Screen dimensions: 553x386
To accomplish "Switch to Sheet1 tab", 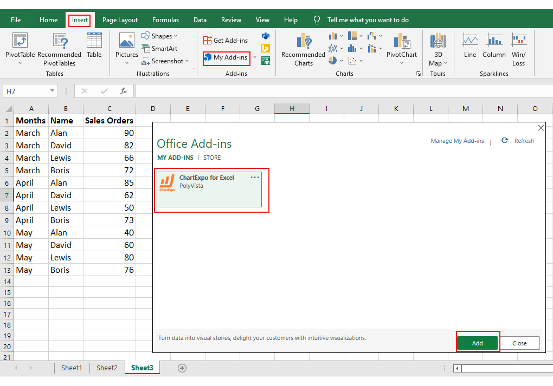I will [72, 368].
